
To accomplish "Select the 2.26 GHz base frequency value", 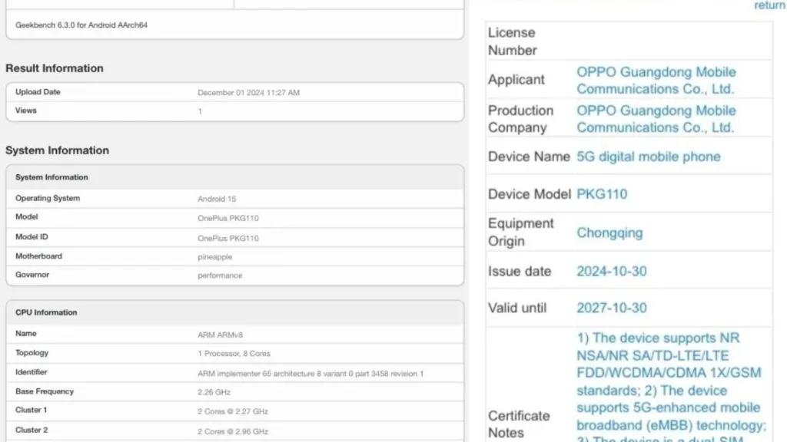I will 214,392.
